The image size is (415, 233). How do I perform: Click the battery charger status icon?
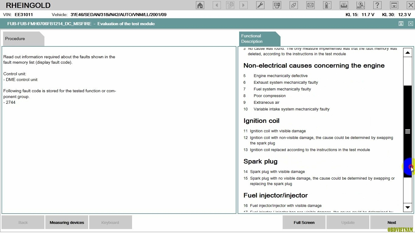pyautogui.click(x=327, y=5)
